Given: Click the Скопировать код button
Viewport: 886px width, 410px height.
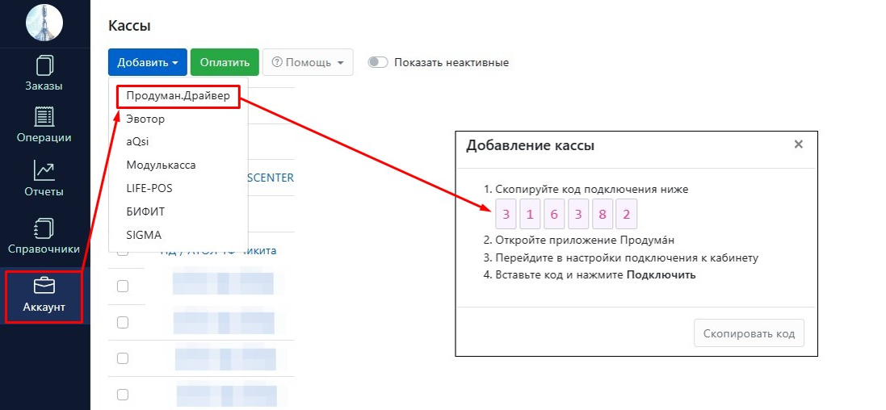Looking at the screenshot, I should pyautogui.click(x=749, y=334).
